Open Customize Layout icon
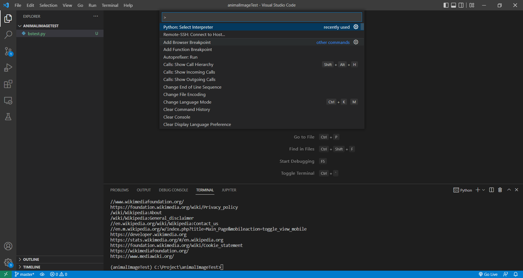This screenshot has width=523, height=278. click(x=472, y=5)
